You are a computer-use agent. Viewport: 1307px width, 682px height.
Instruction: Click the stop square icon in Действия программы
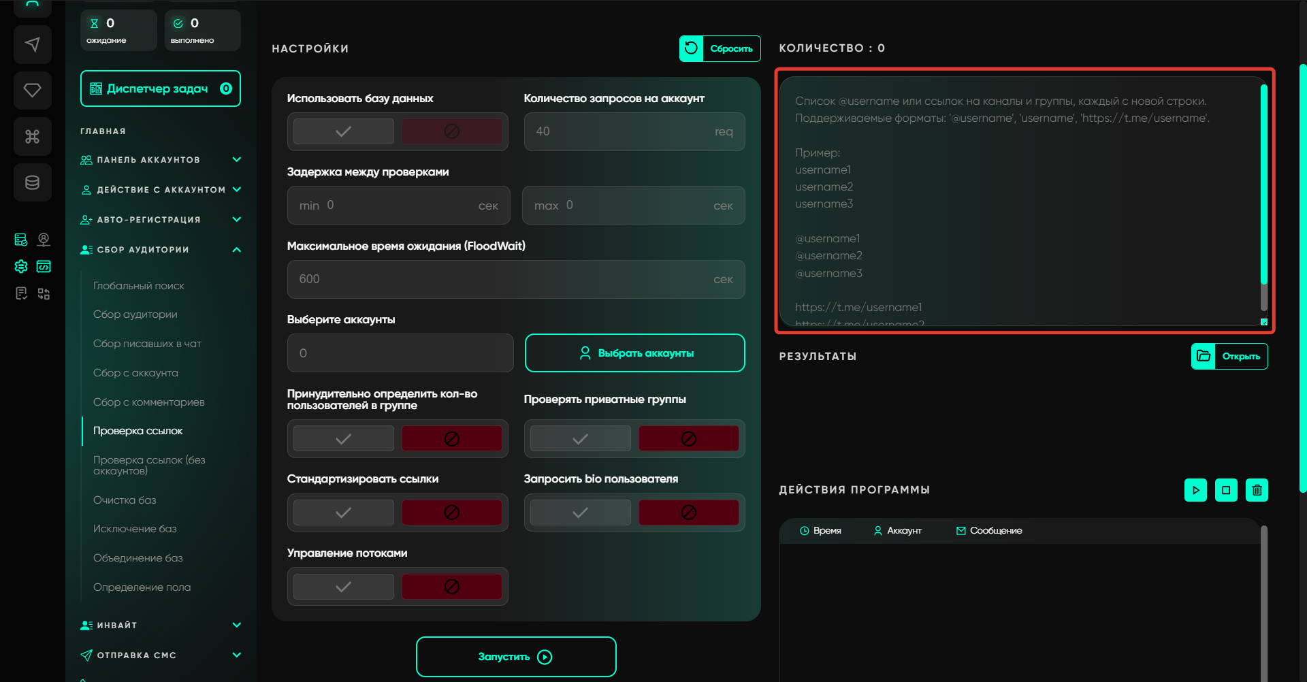point(1226,490)
